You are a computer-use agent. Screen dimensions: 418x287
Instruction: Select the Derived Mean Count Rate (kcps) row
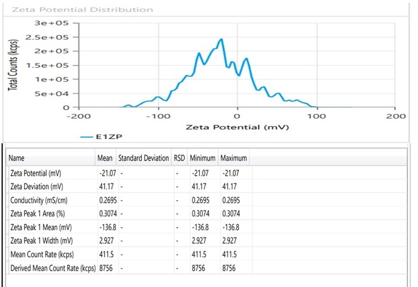point(53,268)
